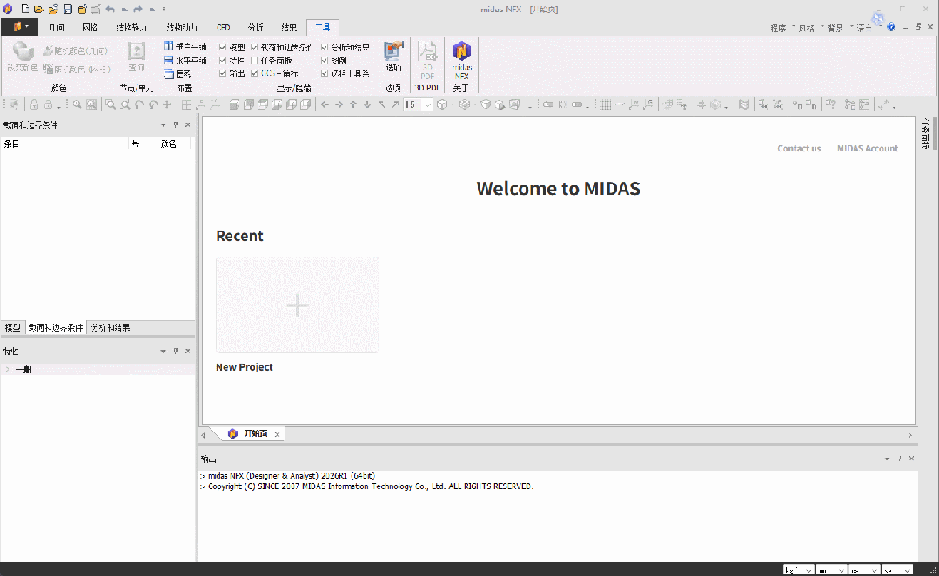This screenshot has width=939, height=576.
Task: Click the New Project label
Action: [x=245, y=367]
